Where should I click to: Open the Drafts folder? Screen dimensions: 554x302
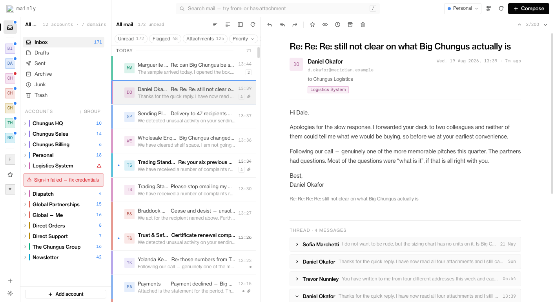click(64, 53)
